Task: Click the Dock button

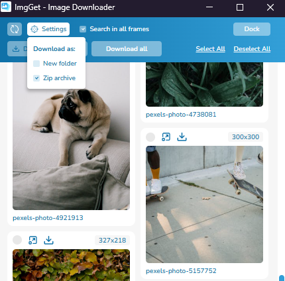Action: (252, 29)
